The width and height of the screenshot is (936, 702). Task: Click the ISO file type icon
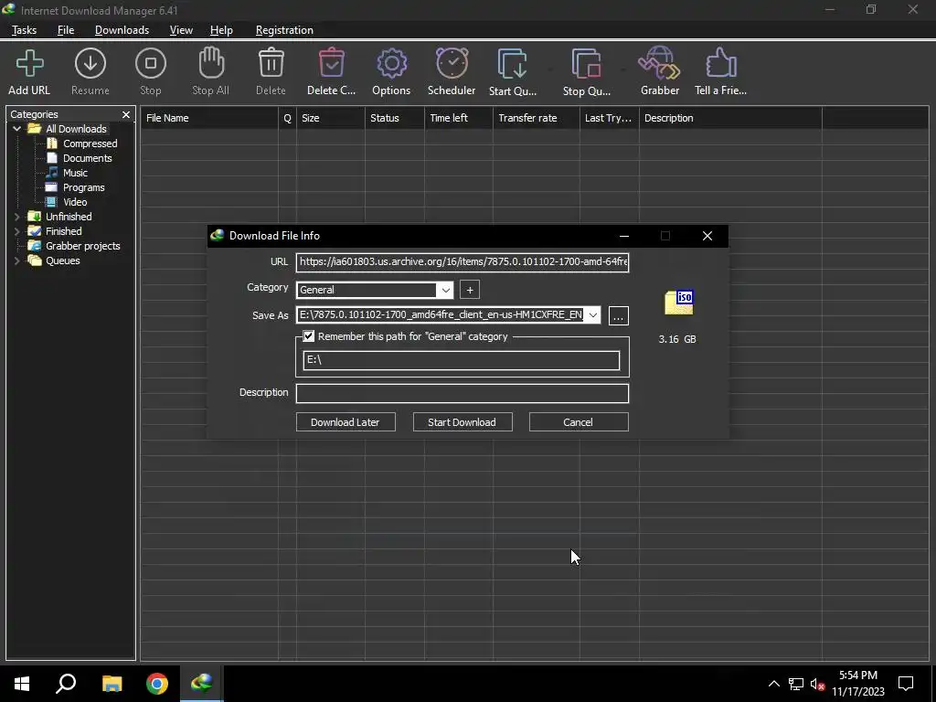click(679, 303)
